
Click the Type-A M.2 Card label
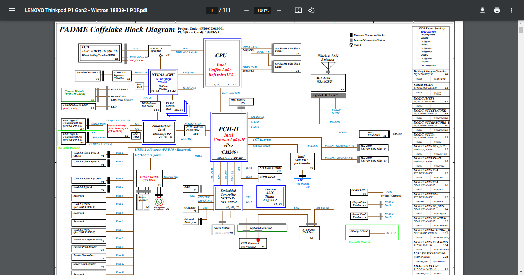[328, 96]
